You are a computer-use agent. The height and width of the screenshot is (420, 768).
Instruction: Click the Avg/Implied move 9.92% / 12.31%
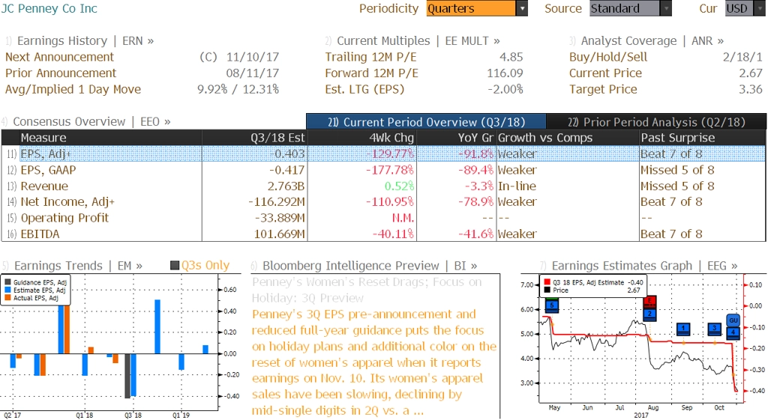(x=238, y=89)
